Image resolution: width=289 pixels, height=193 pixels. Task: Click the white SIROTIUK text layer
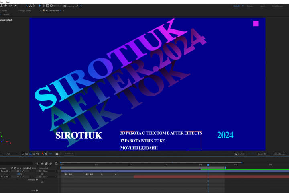(79, 136)
